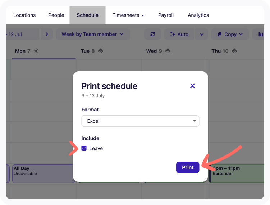Go to the Analytics tab
This screenshot has height=205, width=270.
point(198,15)
